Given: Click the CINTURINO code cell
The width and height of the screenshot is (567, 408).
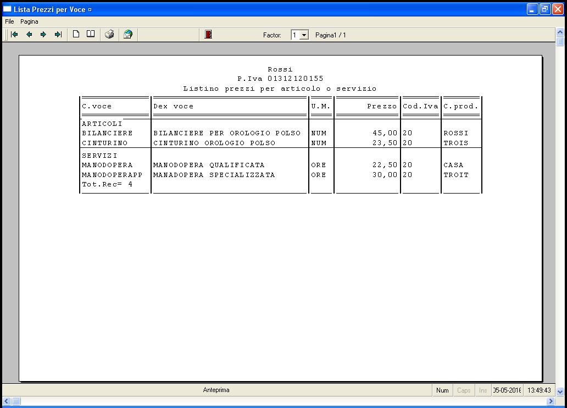Looking at the screenshot, I should [104, 142].
